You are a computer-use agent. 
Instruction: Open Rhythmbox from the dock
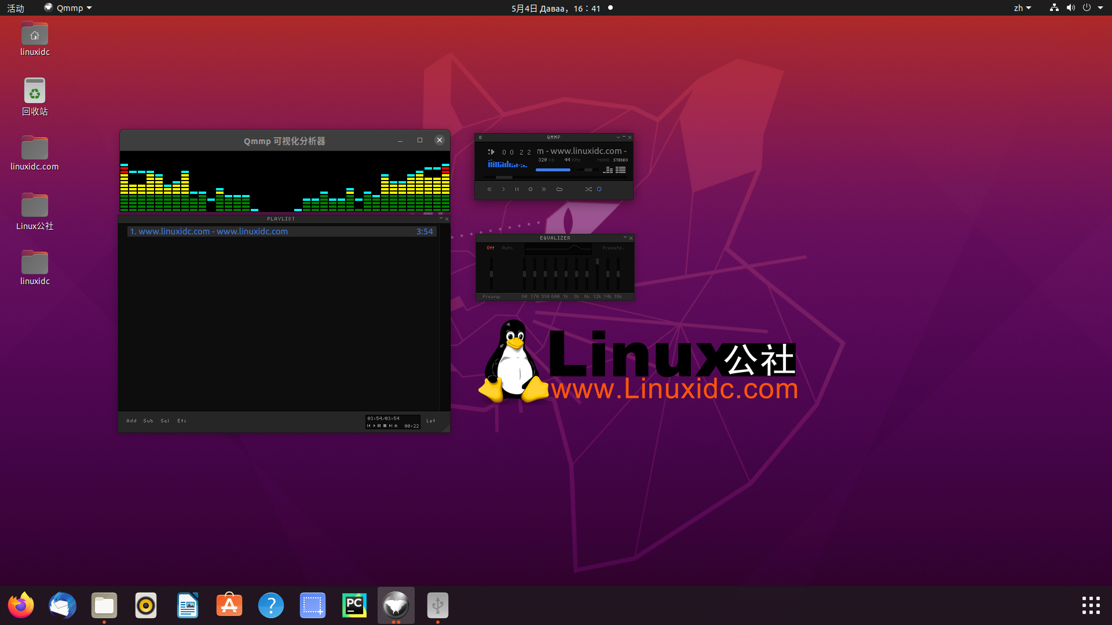146,605
